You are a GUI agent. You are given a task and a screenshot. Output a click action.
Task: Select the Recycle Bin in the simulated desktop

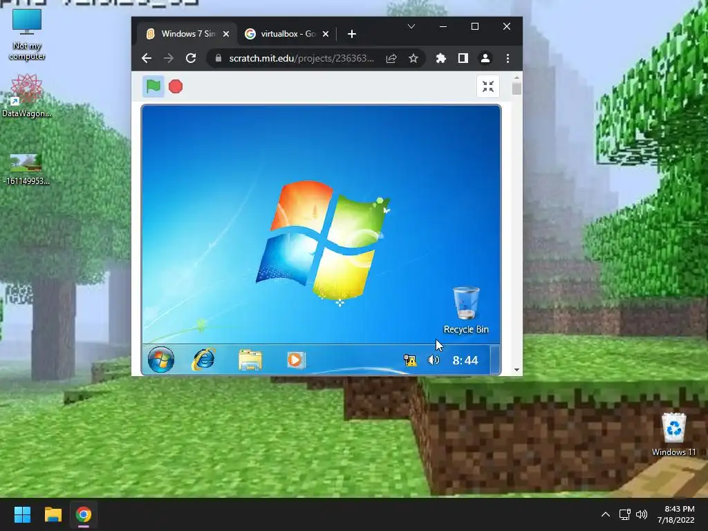pyautogui.click(x=466, y=310)
